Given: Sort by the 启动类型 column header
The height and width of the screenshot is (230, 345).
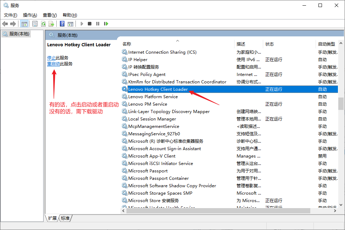Looking at the screenshot, I should tap(327, 44).
